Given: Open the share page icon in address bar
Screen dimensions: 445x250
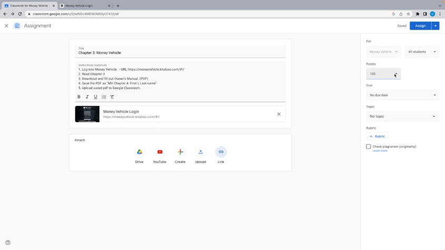Looking at the screenshot, I should tap(401, 14).
